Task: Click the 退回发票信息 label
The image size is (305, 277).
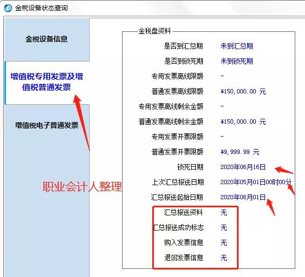Action: coord(184,258)
